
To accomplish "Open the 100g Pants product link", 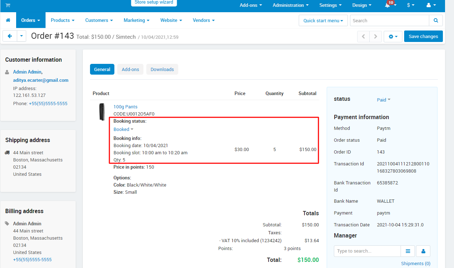I will tap(126, 107).
